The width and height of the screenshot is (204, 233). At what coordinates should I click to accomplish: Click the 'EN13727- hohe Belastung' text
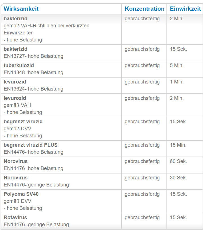[x=33, y=56]
